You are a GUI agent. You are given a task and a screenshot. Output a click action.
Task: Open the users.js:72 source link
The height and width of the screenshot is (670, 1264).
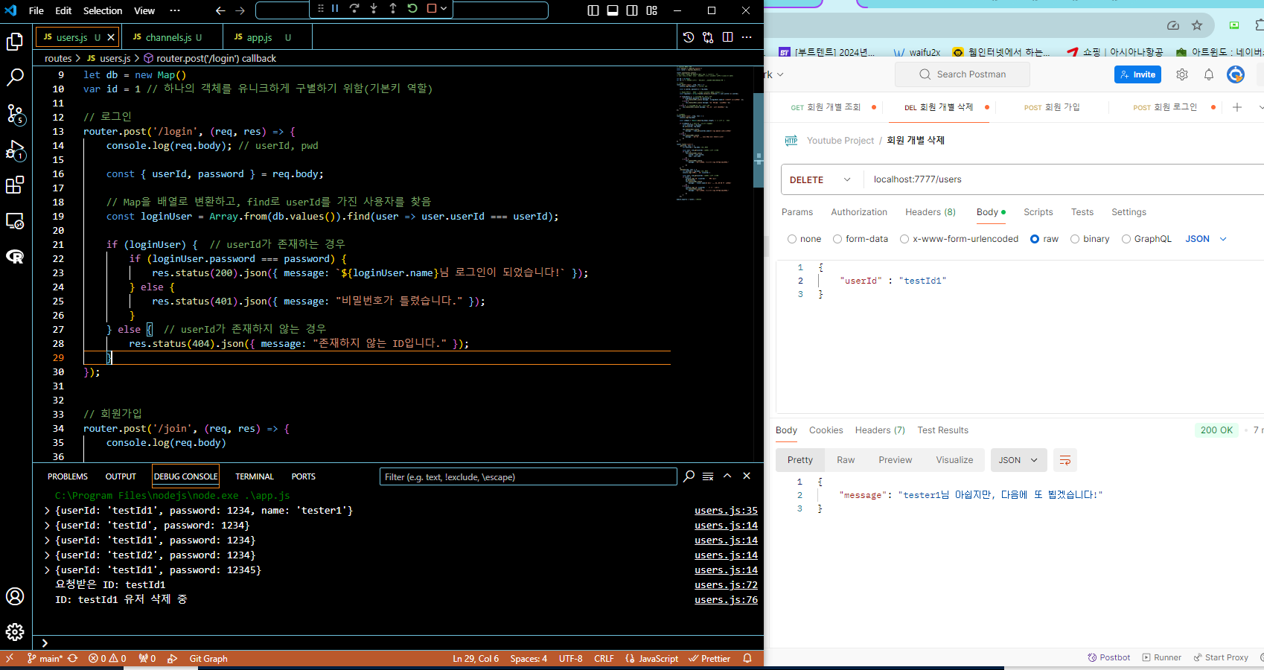[x=726, y=585]
